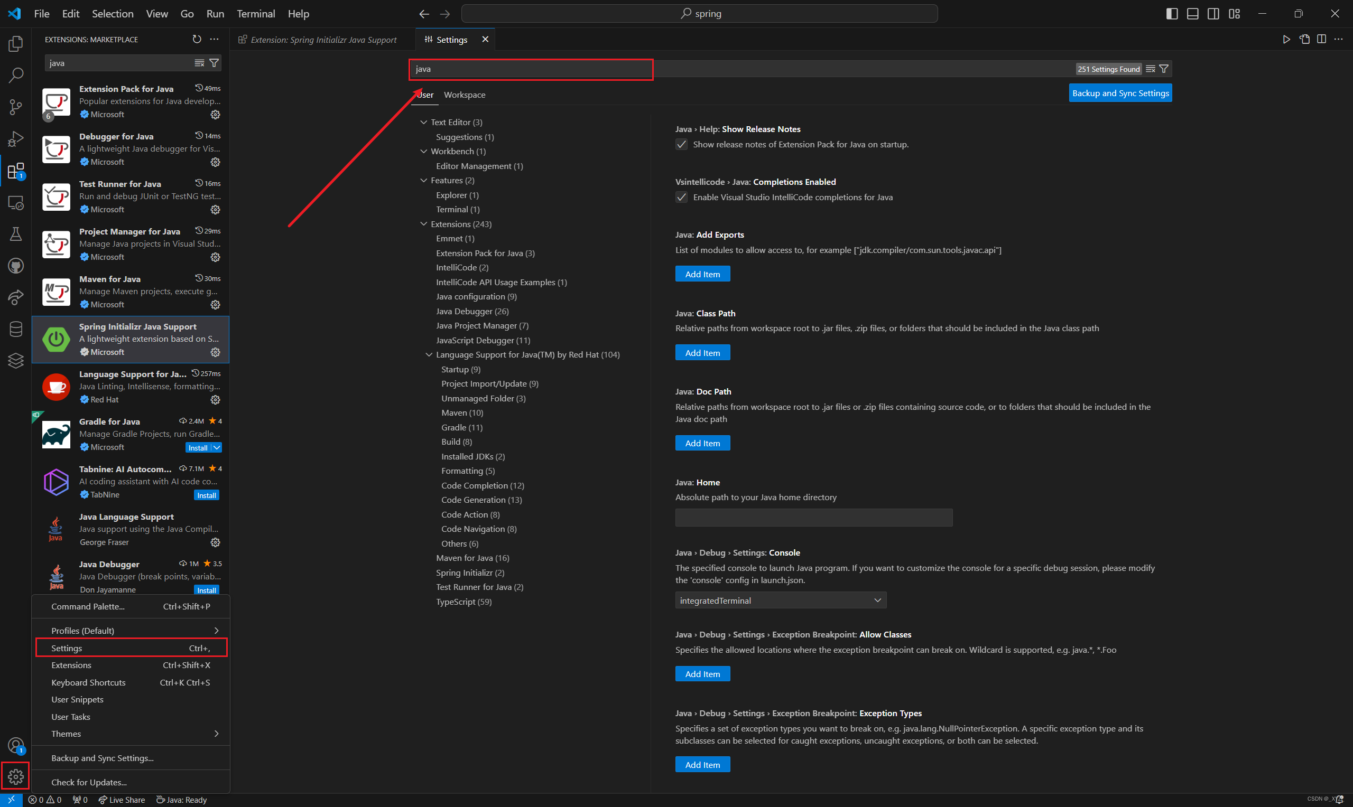The height and width of the screenshot is (807, 1353).
Task: Switch to Spring Initializr extension tab
Action: [323, 40]
